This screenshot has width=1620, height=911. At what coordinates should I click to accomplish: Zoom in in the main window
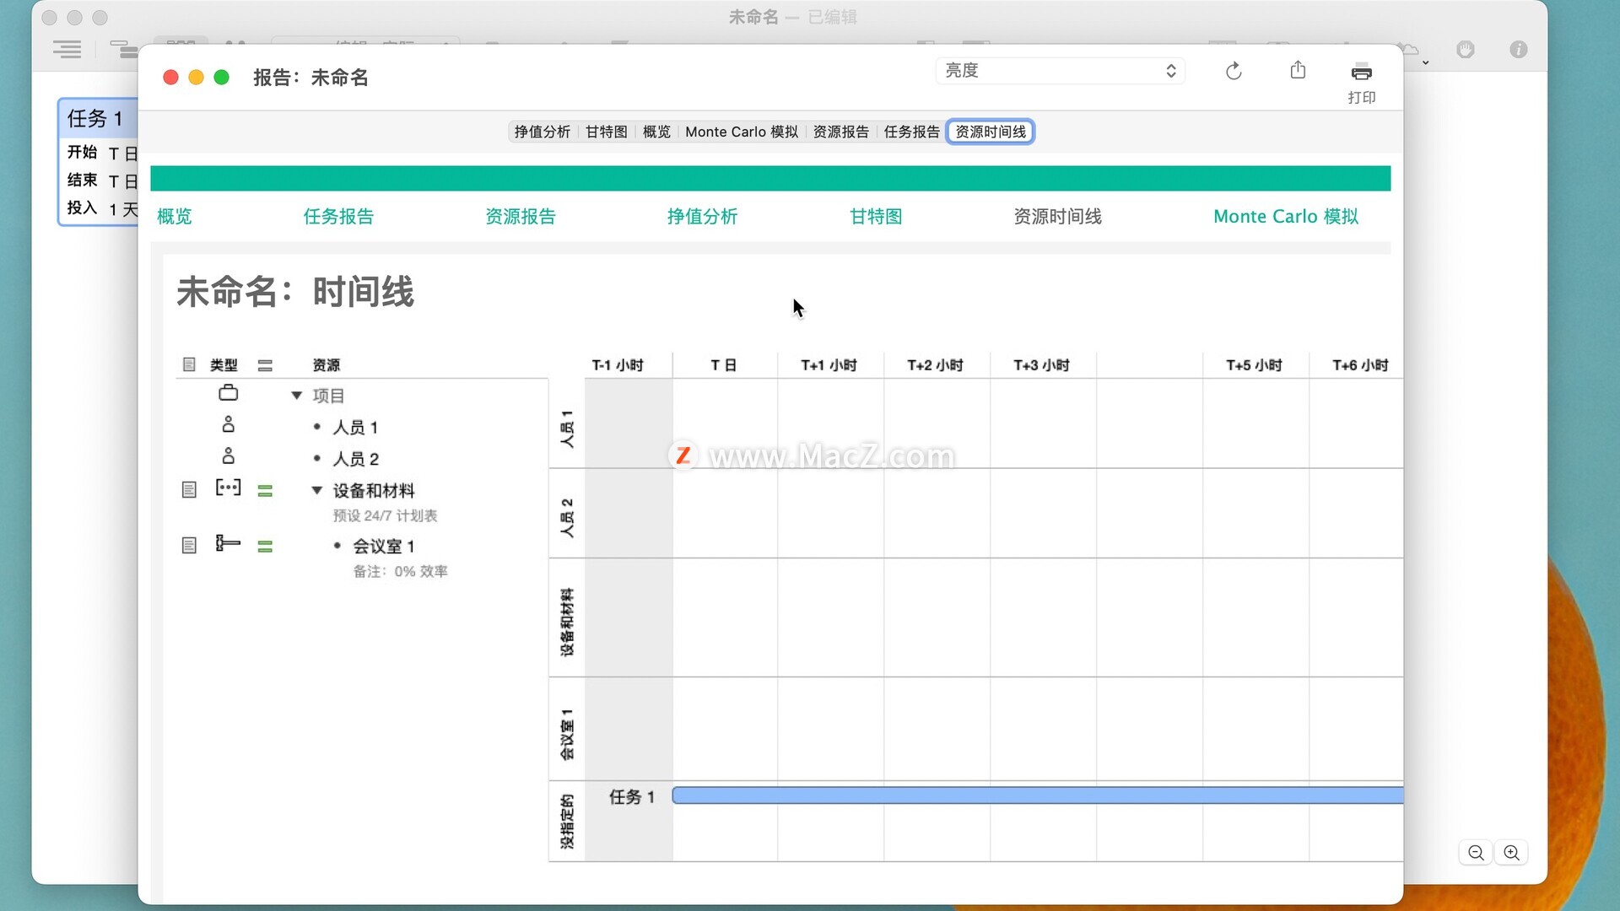click(1511, 853)
